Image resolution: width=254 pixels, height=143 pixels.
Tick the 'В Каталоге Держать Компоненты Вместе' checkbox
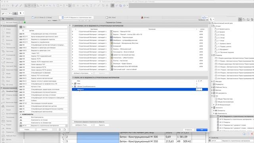point(73,122)
